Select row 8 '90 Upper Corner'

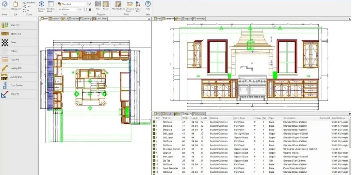pos(251,149)
